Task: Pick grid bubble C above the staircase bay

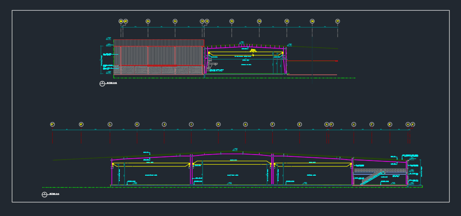Action: 354,124
